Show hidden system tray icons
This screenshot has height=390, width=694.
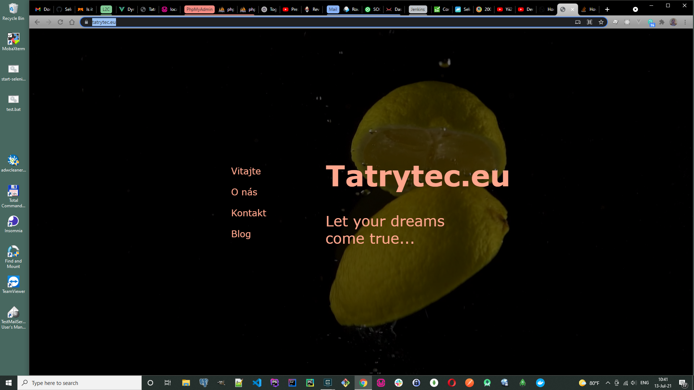tap(608, 383)
